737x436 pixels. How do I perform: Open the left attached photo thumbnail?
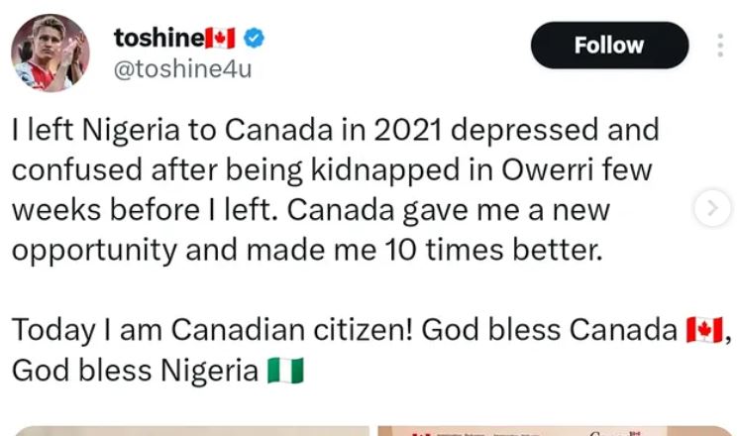pos(188,430)
